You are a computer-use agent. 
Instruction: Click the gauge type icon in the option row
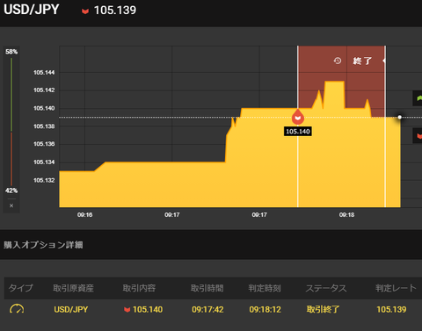17,309
